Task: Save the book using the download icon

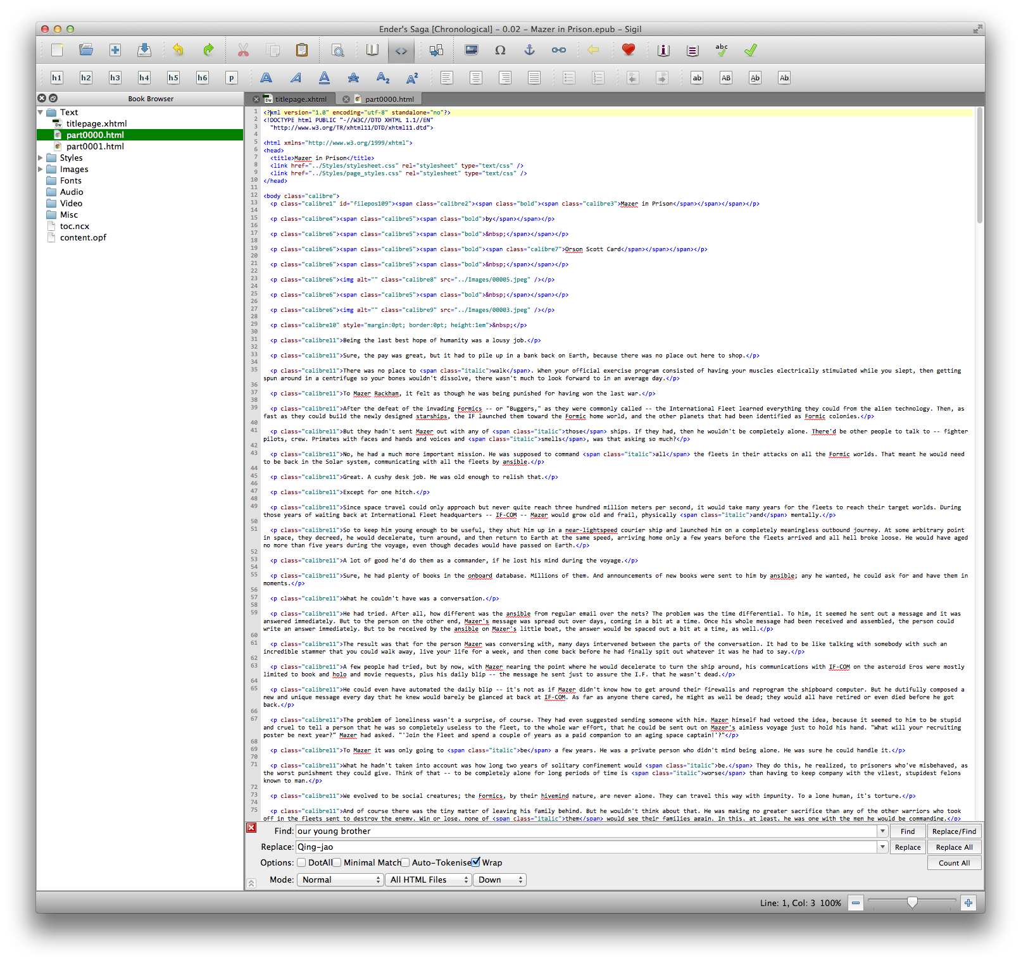Action: pyautogui.click(x=144, y=50)
